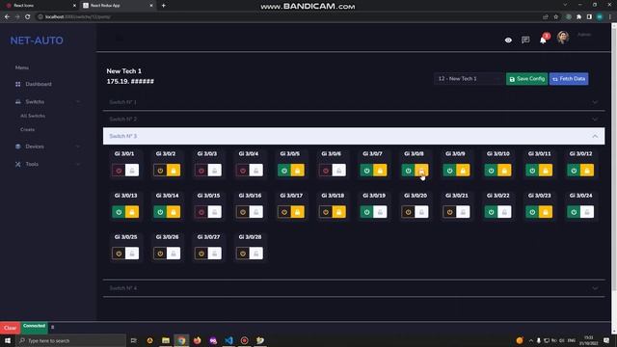Open the Windows Start menu
617x347 pixels.
click(x=8, y=340)
